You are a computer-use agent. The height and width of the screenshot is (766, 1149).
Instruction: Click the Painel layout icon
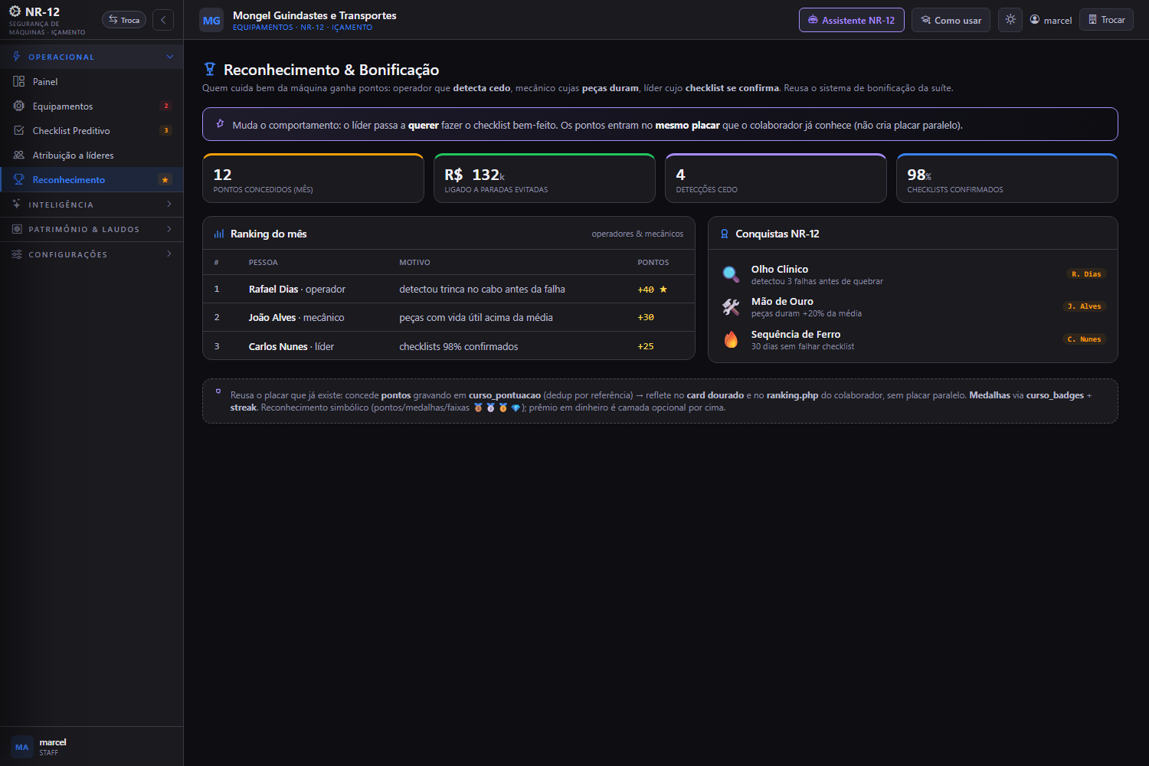[x=18, y=81]
